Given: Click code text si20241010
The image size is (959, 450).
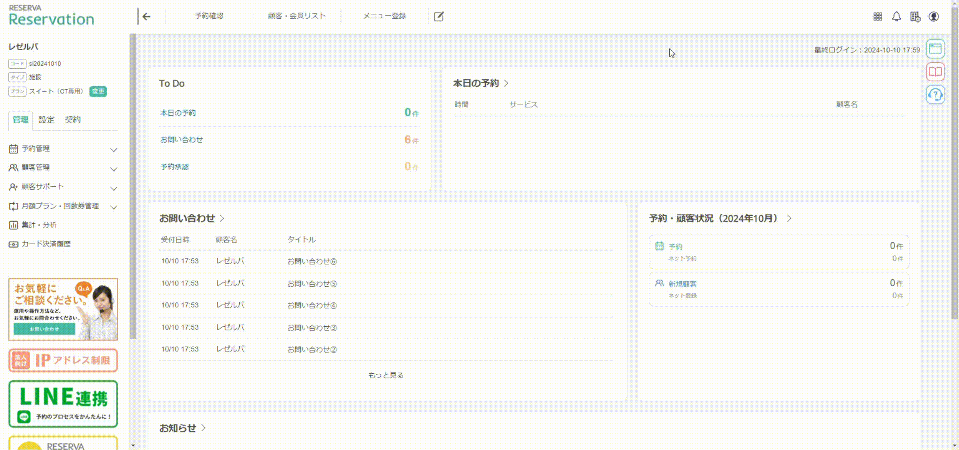Looking at the screenshot, I should (x=45, y=64).
